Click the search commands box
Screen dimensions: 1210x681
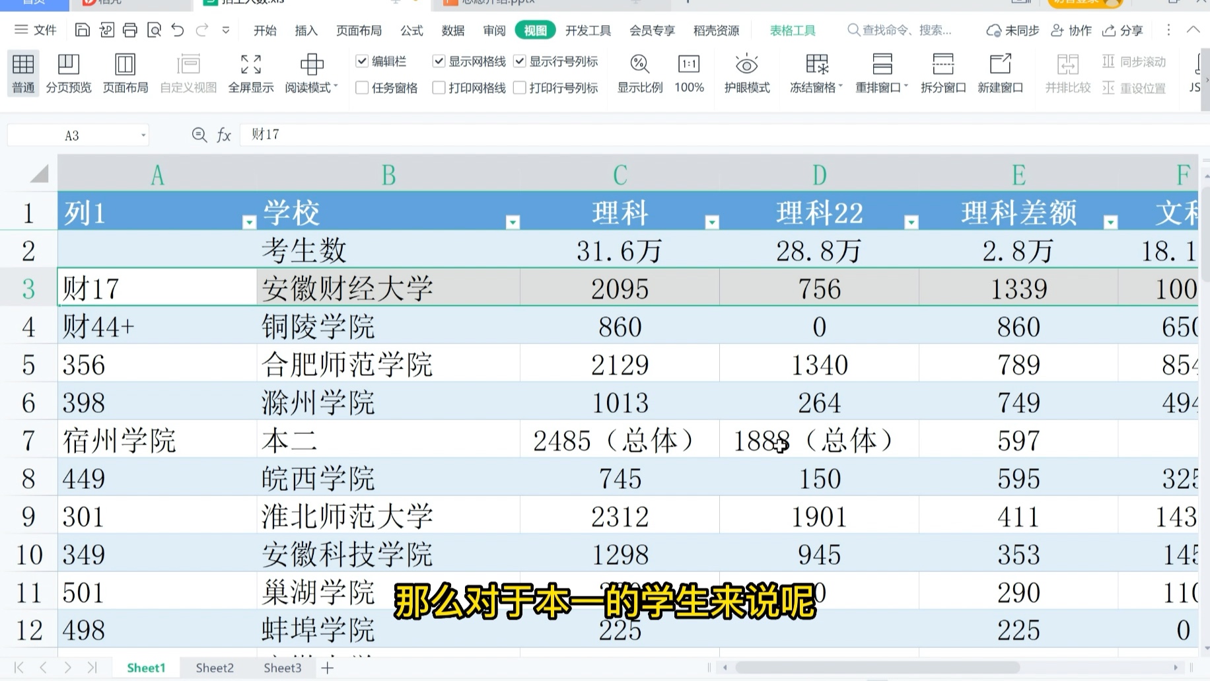click(900, 30)
